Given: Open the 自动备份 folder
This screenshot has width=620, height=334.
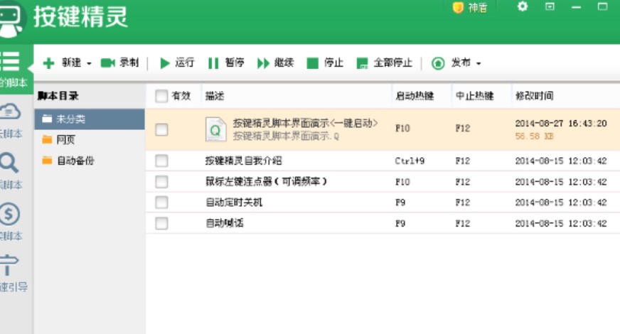Looking at the screenshot, I should pyautogui.click(x=75, y=161).
